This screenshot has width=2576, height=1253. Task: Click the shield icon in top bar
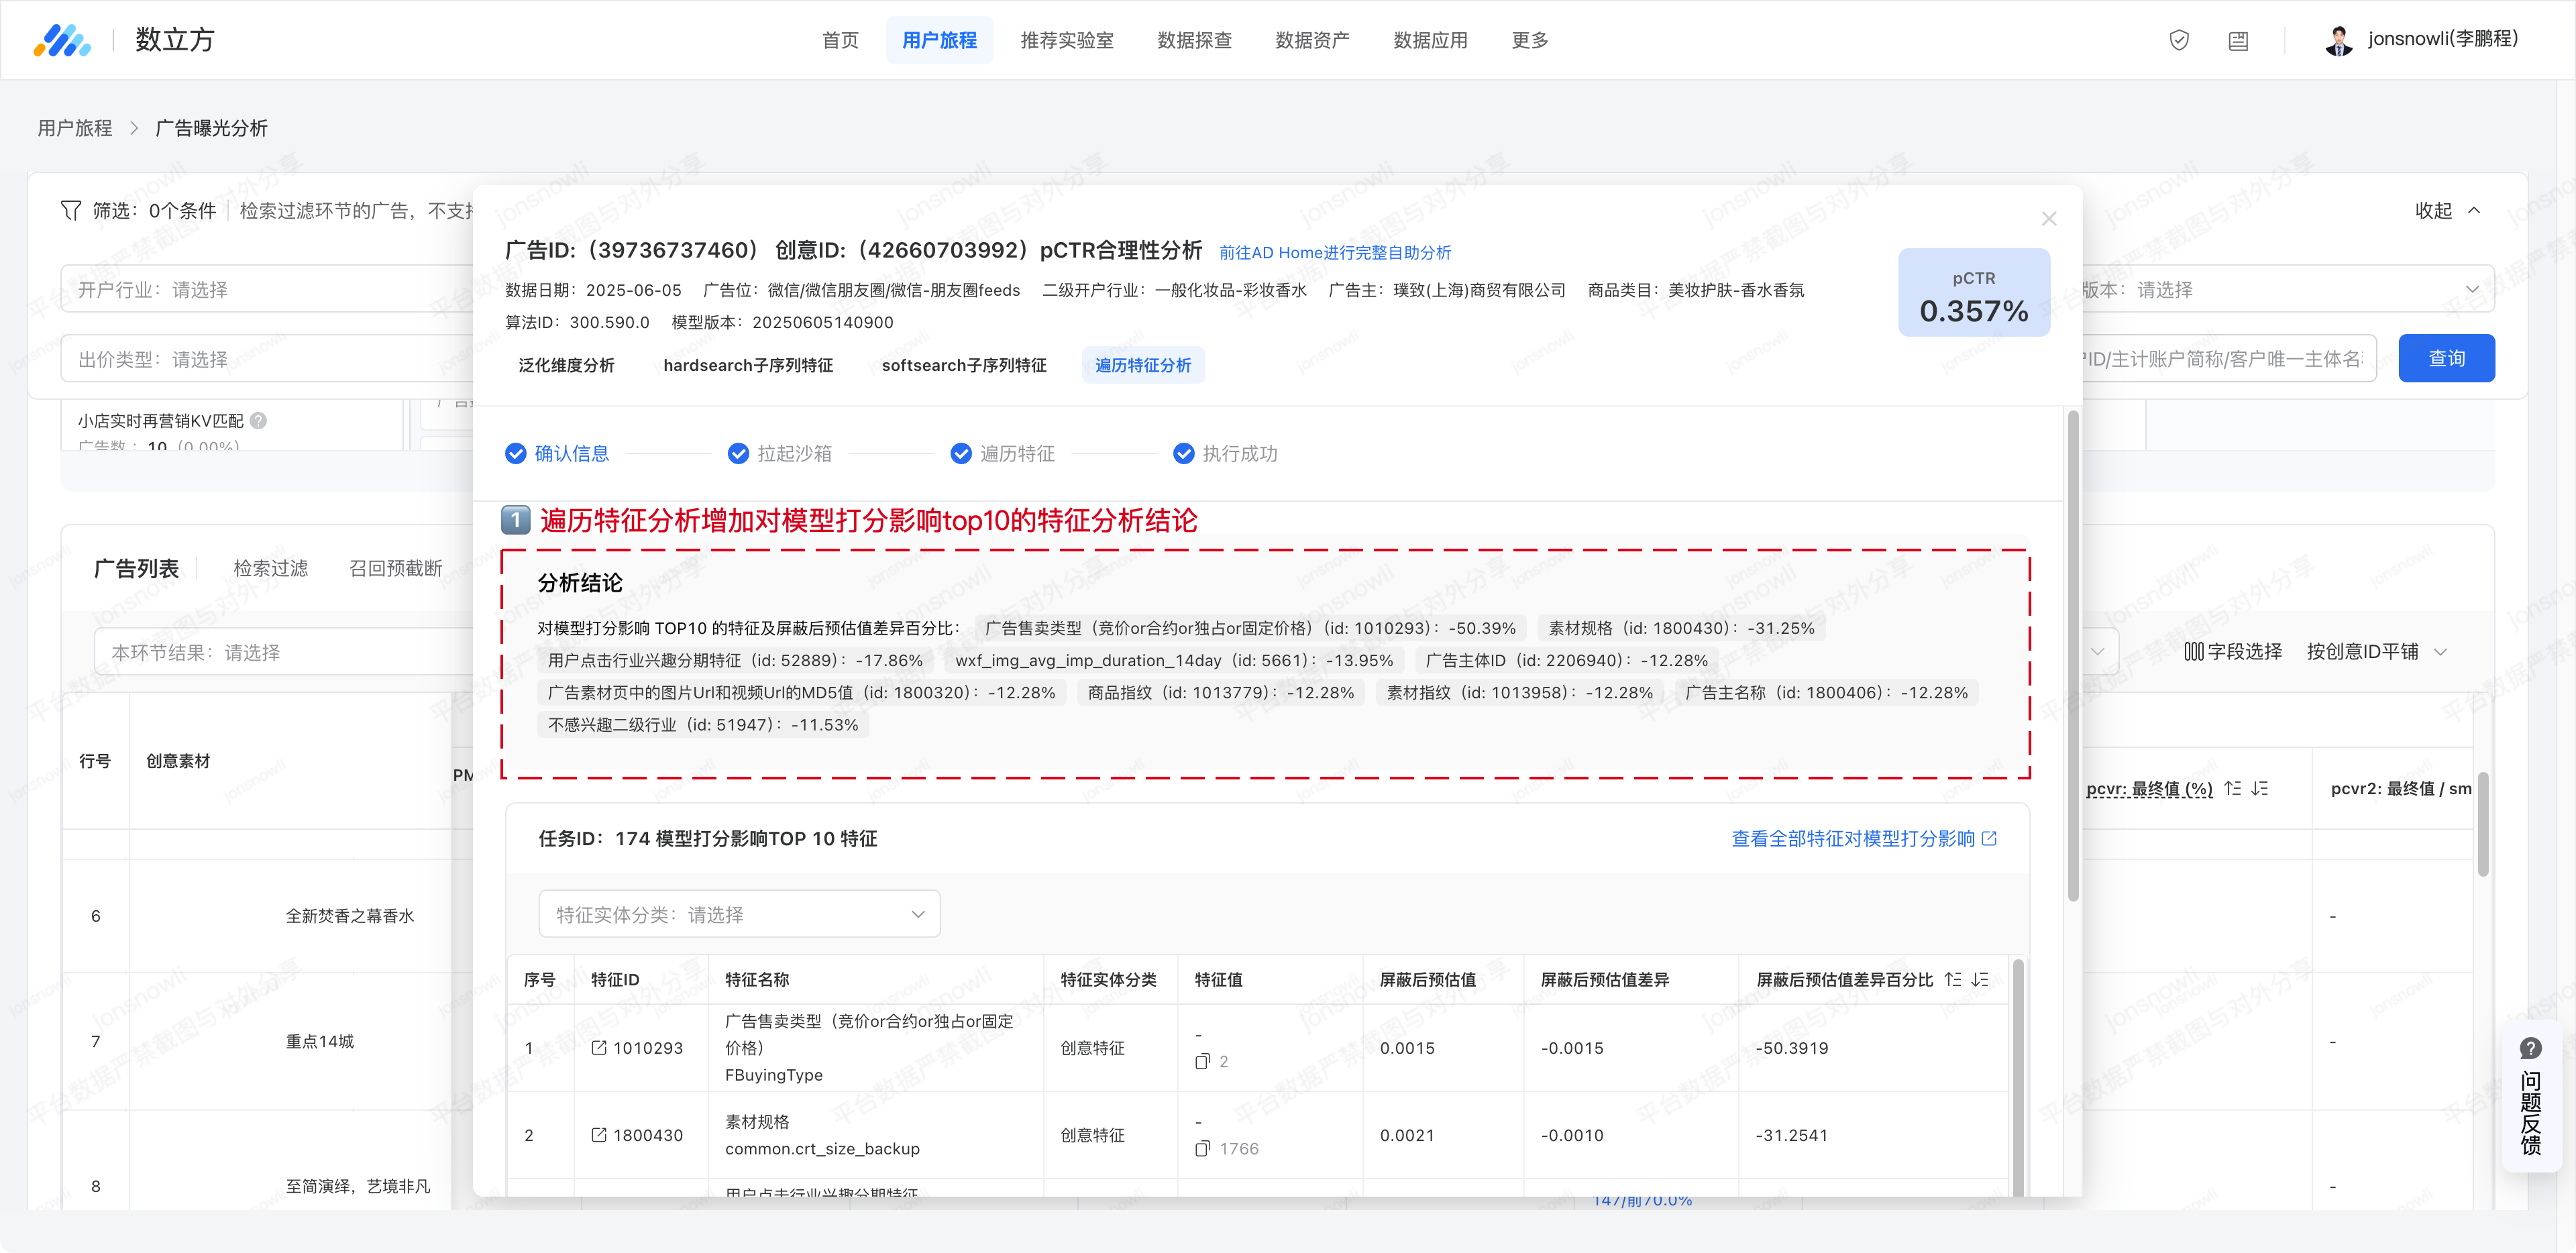(x=2179, y=40)
